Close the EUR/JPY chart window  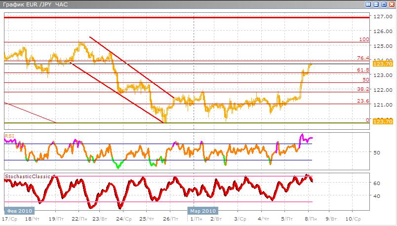(x=392, y=4)
